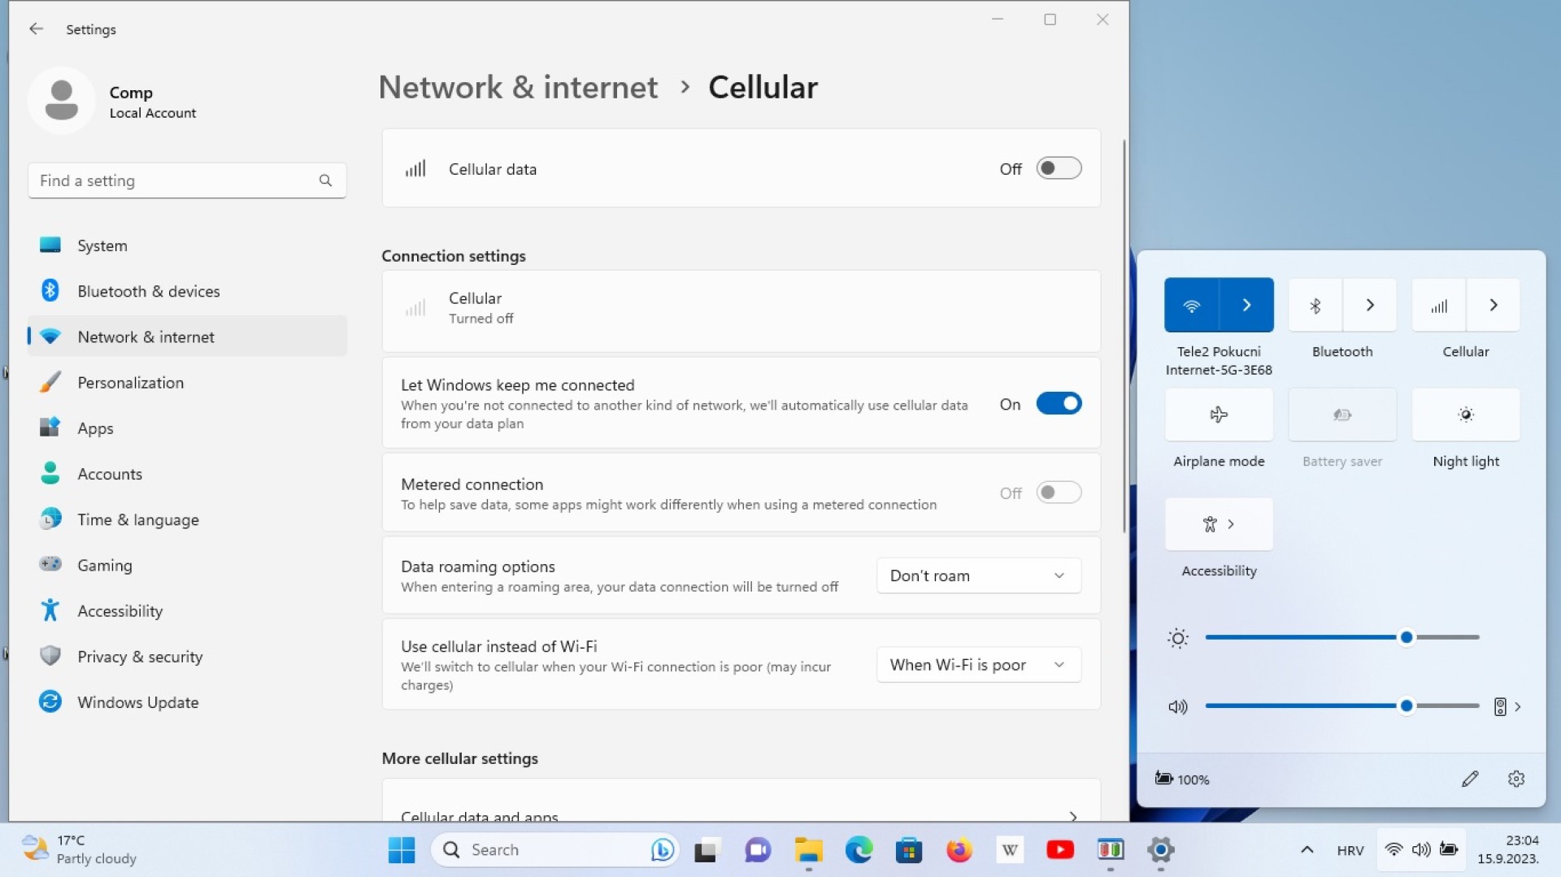Open Bluetooth & devices category
This screenshot has height=877, width=1561.
click(187, 291)
